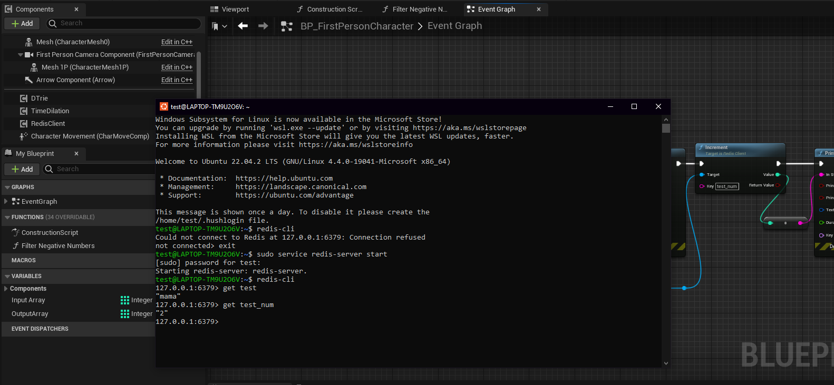Click the Value output pin on Increment node

[778, 174]
